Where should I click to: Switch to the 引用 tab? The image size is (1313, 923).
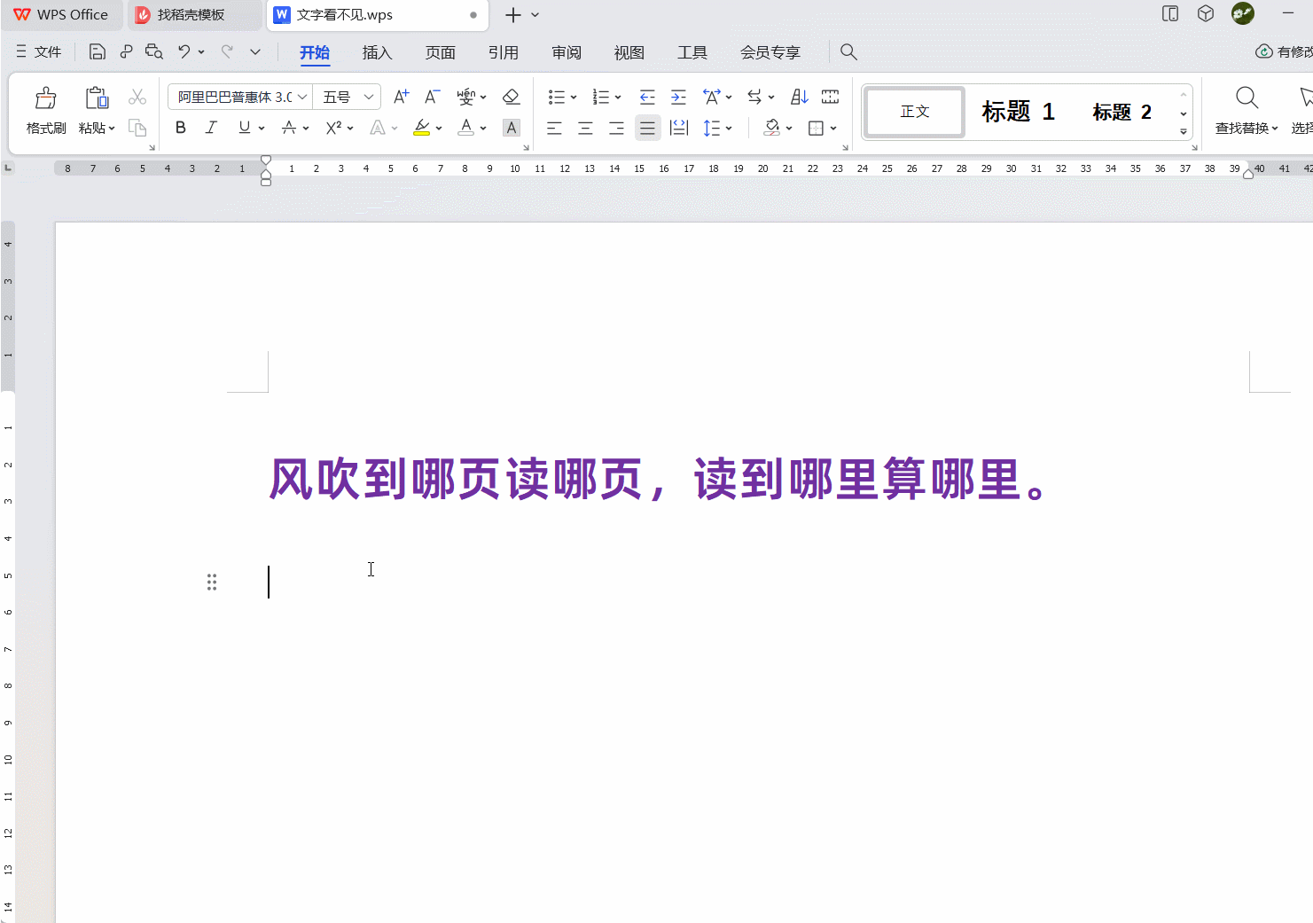(503, 52)
